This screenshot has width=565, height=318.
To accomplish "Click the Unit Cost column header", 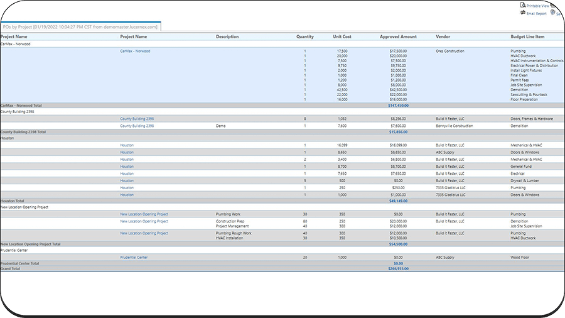I will 342,37.
